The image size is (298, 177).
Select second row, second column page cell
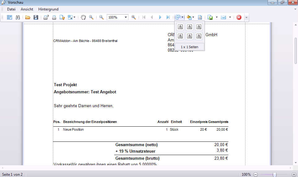(189, 36)
